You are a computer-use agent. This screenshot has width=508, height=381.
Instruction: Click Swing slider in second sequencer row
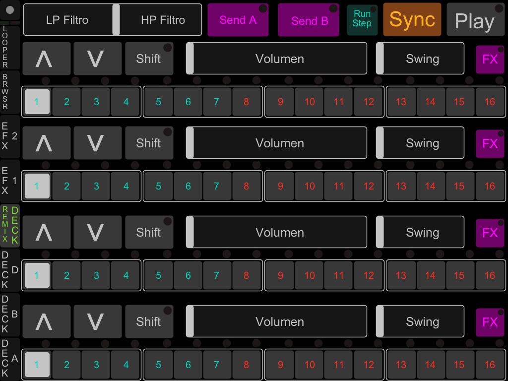(420, 142)
